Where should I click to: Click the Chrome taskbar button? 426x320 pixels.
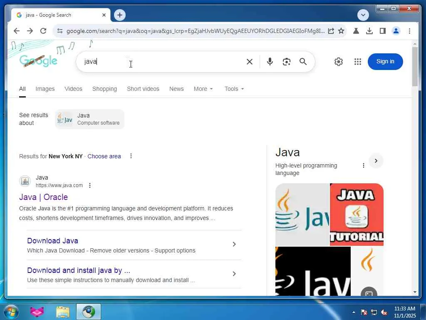(x=89, y=312)
